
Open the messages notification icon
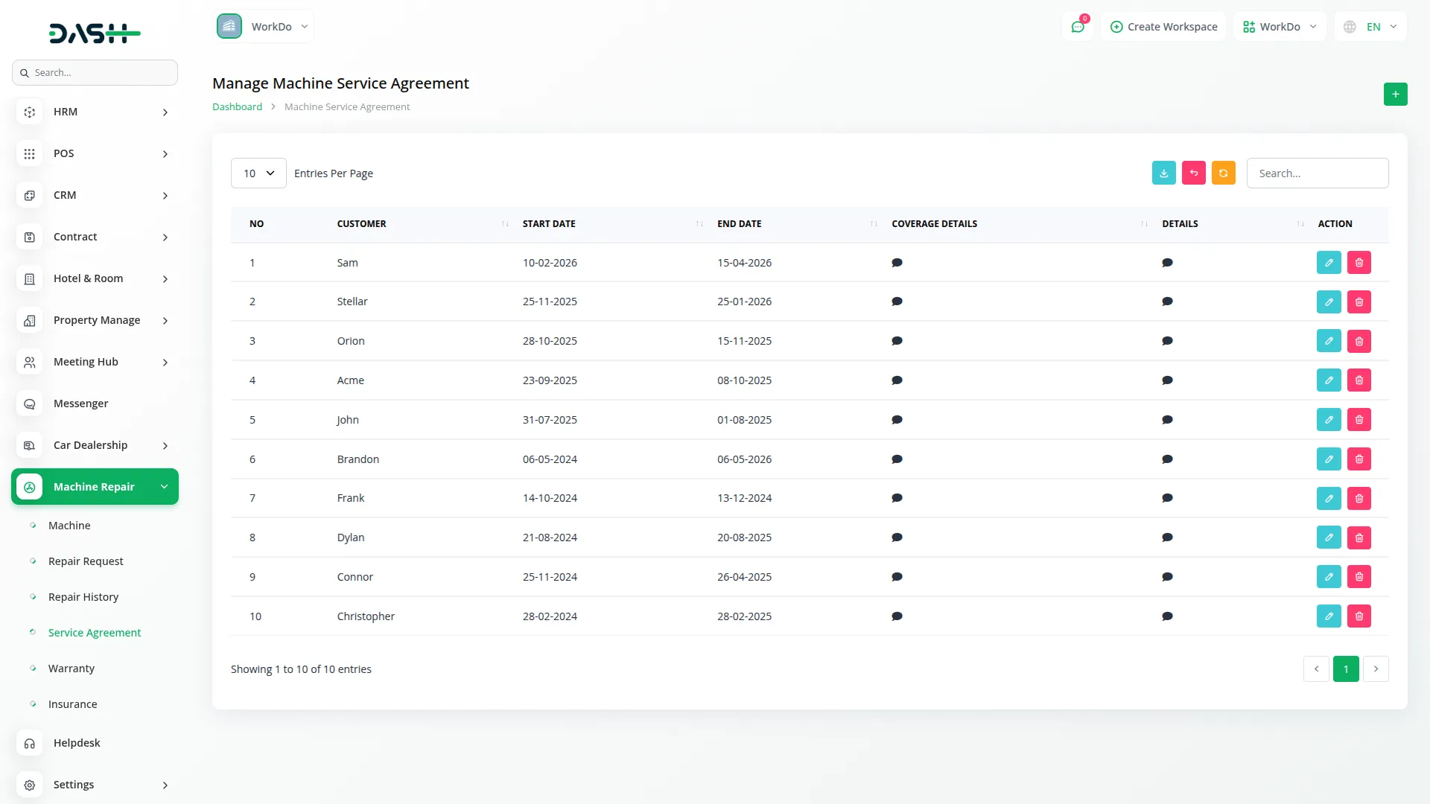point(1077,27)
